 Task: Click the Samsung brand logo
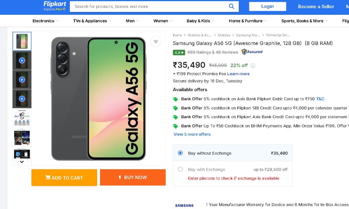[x=184, y=205]
